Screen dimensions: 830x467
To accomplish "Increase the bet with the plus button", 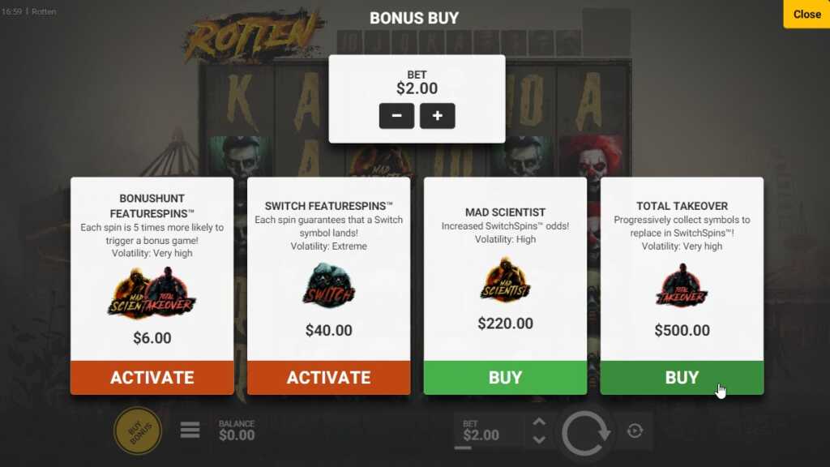I will [437, 116].
